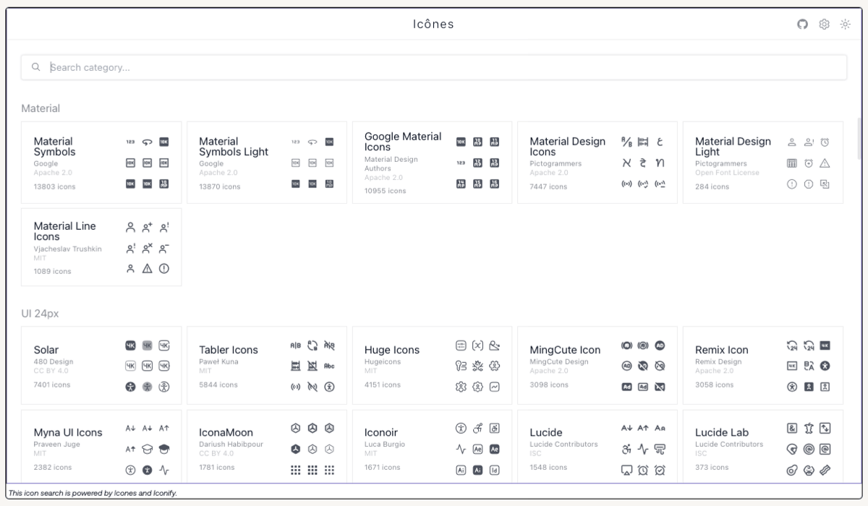Click the "373 icons" count text
This screenshot has height=506, width=868.
pos(712,468)
